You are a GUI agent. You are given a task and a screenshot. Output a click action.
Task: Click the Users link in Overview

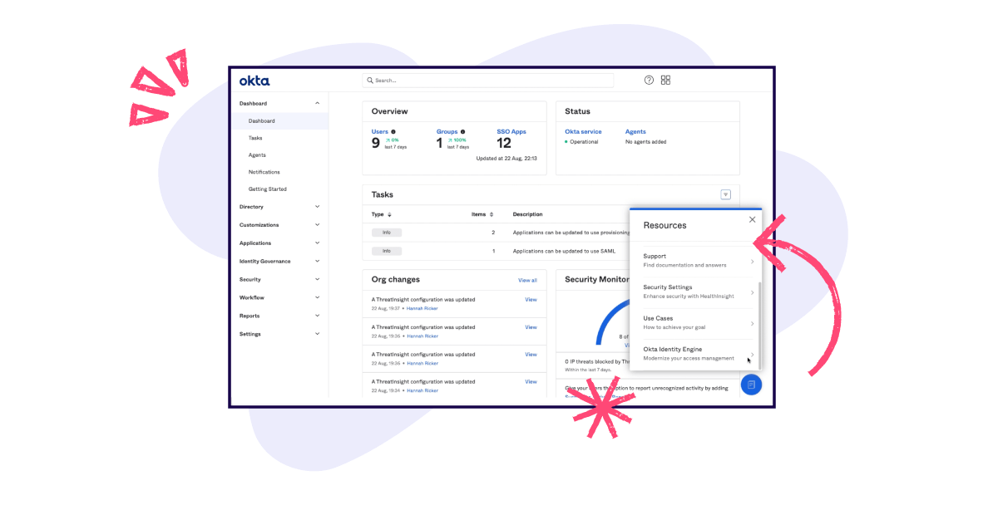tap(379, 131)
